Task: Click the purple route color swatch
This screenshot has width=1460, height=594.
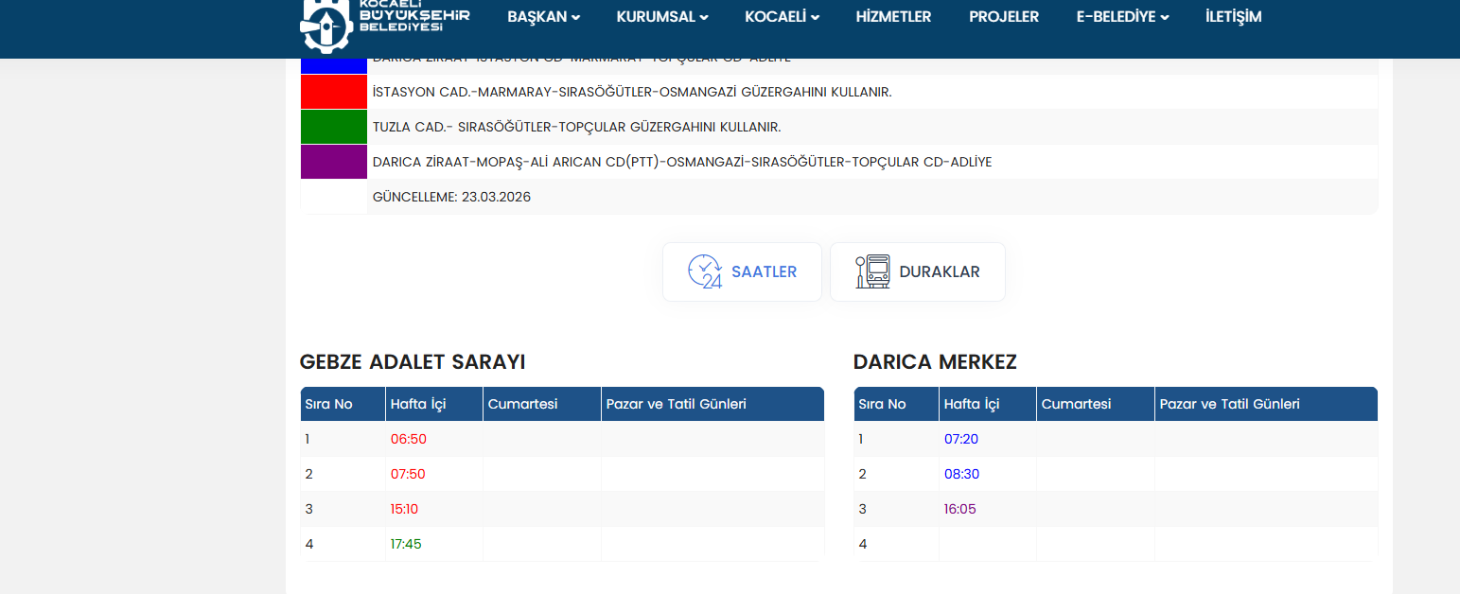Action: [x=334, y=162]
